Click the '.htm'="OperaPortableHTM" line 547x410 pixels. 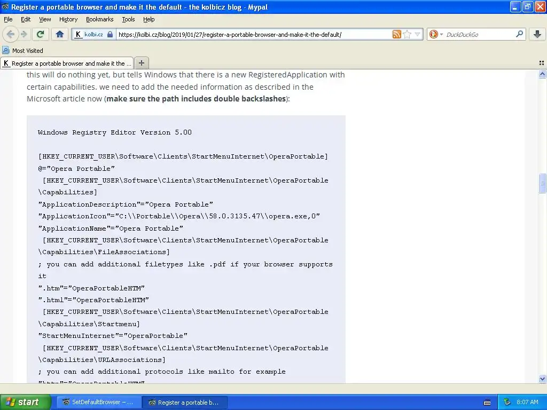tap(91, 288)
